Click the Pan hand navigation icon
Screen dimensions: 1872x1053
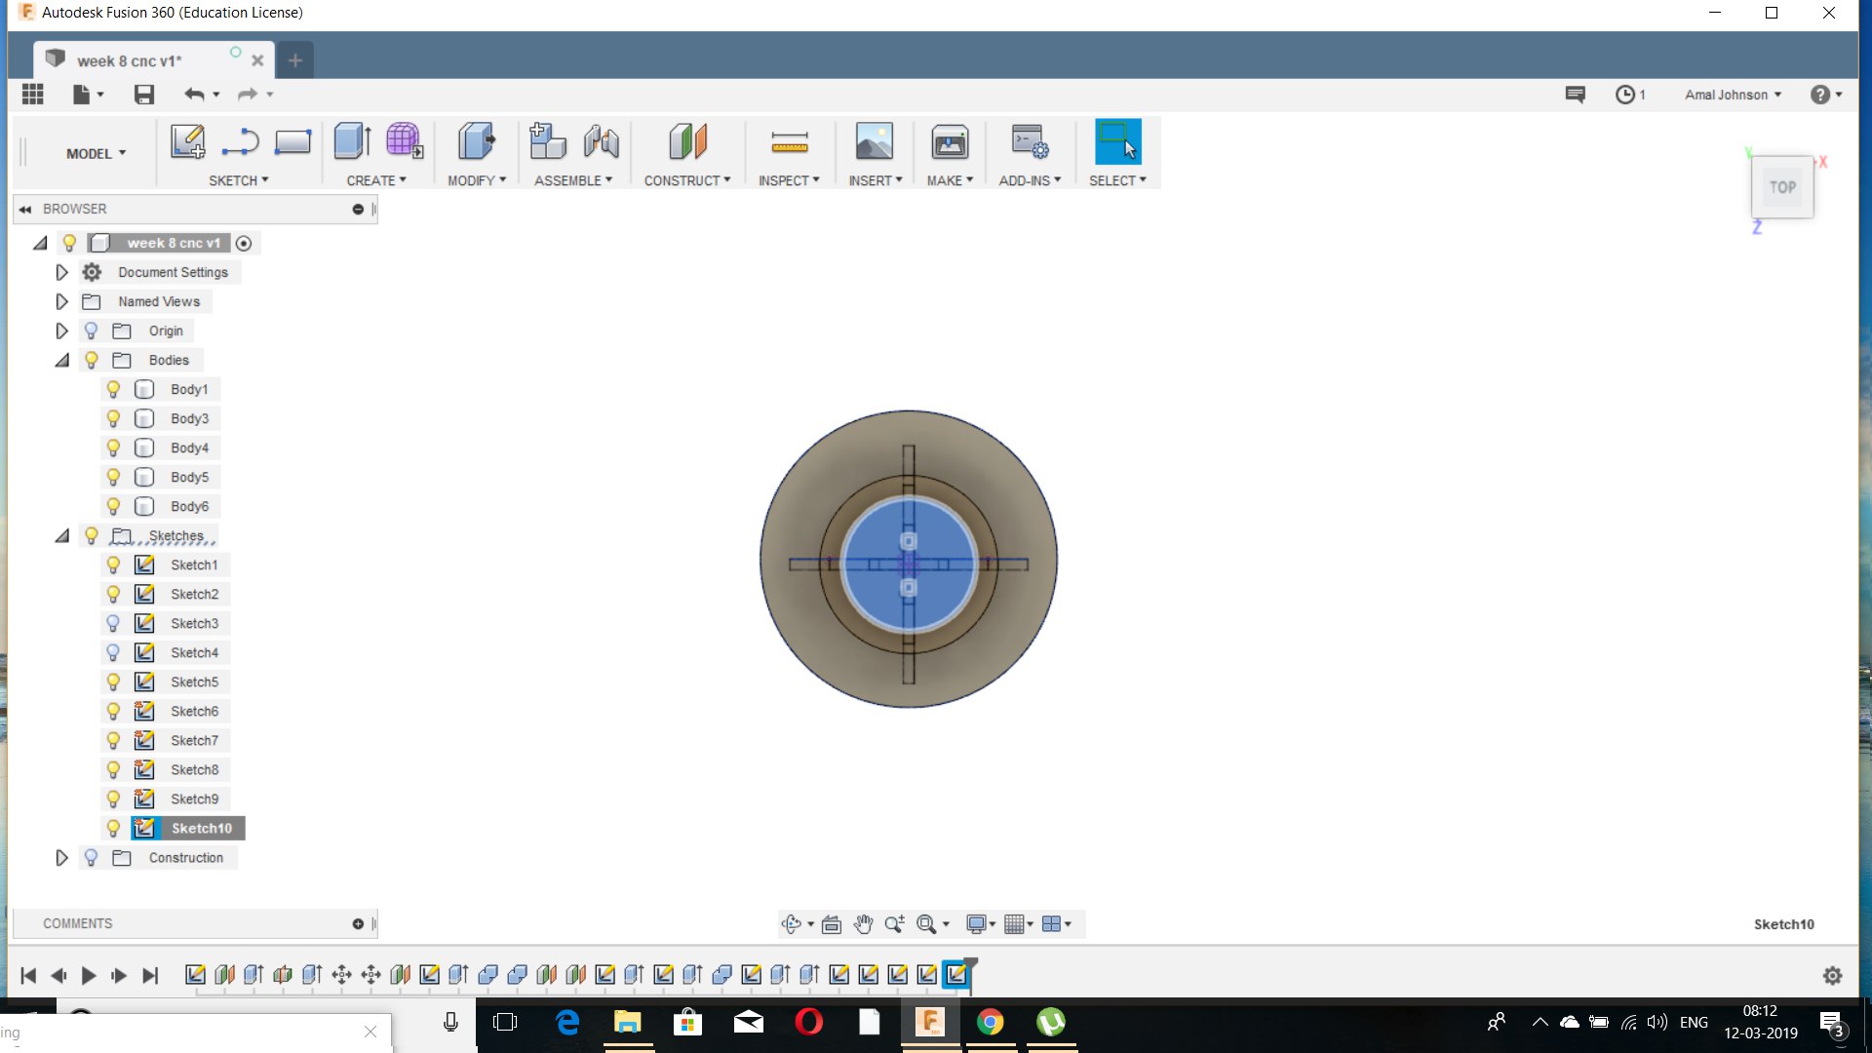[863, 924]
